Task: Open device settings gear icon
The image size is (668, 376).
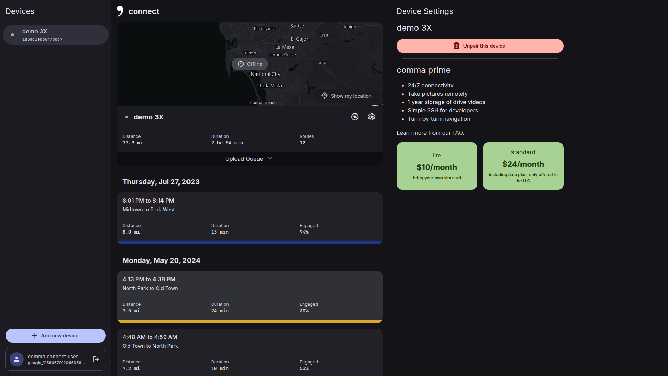Action: click(371, 117)
